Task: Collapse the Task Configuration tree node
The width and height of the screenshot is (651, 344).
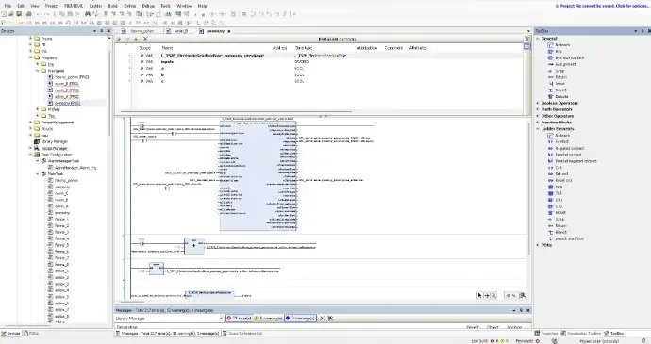Action: coord(31,155)
